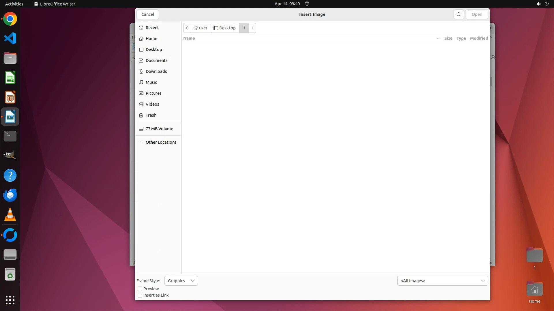Open the Trash location in sidebar
The image size is (554, 311).
[x=151, y=115]
